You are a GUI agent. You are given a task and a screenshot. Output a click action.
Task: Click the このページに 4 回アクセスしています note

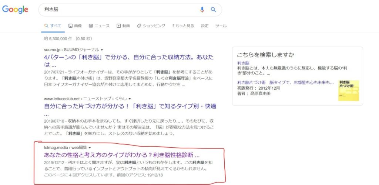(104, 175)
